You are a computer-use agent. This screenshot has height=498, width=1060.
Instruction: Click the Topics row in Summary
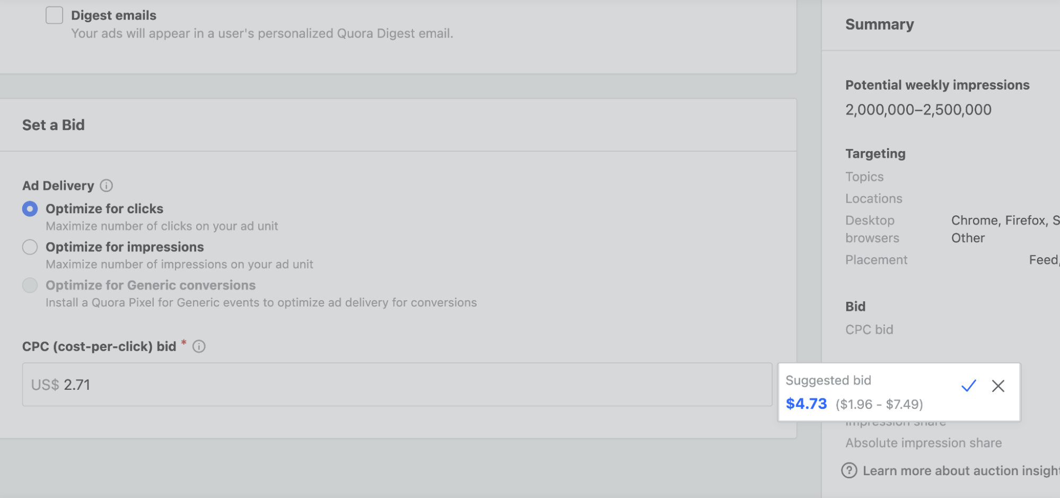864,177
